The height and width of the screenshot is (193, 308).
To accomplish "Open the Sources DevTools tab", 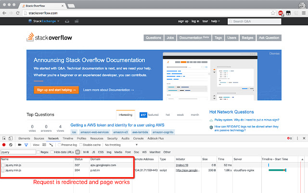I will pos(39,138).
